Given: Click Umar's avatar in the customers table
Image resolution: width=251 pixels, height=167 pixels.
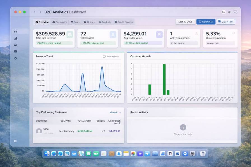Looking at the screenshot, I should 39,131.
